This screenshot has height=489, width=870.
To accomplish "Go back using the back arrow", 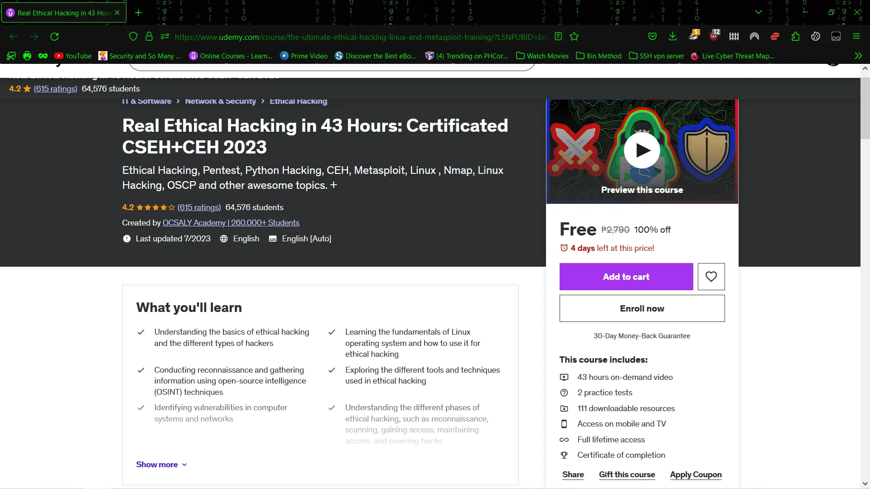I will point(14,37).
